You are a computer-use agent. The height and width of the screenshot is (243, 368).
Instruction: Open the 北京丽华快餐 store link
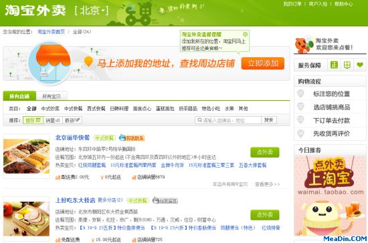click(72, 138)
